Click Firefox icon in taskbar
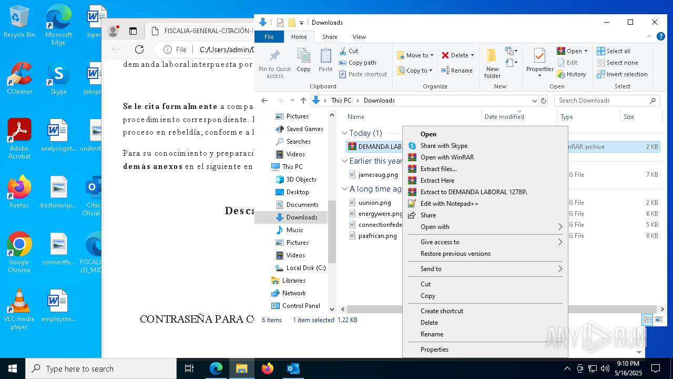The width and height of the screenshot is (673, 379). pyautogui.click(x=268, y=368)
